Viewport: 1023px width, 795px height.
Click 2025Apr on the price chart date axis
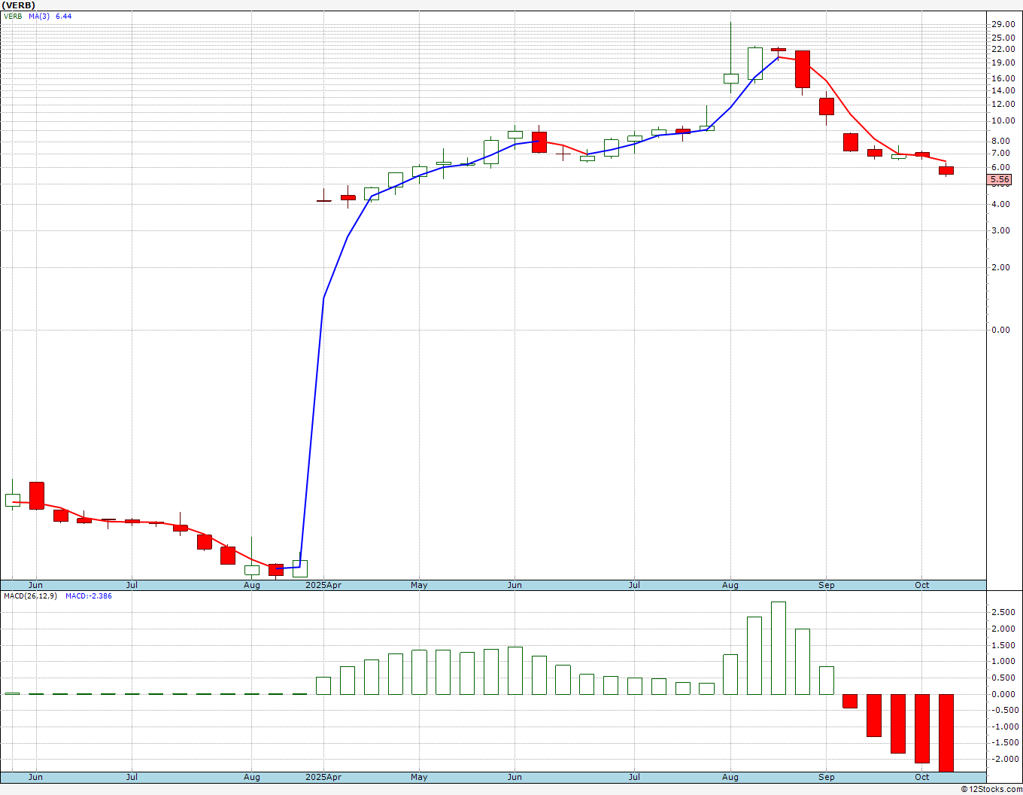coord(323,585)
